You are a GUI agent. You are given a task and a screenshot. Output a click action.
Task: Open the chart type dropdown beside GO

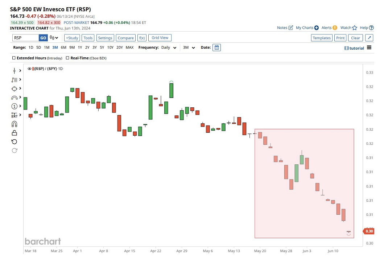pos(54,38)
